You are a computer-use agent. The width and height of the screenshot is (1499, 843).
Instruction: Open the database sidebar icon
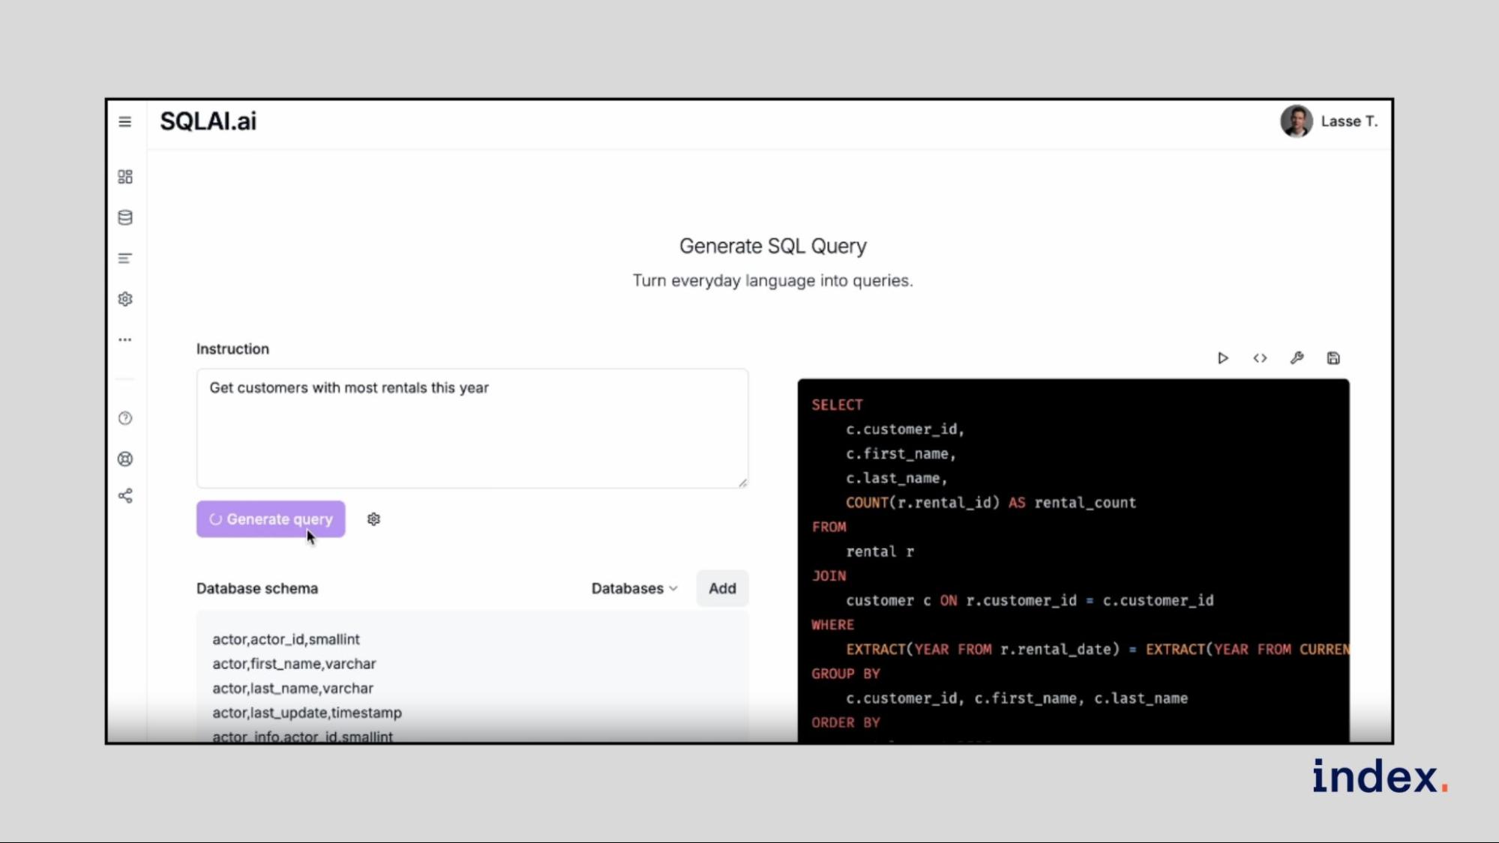[125, 217]
